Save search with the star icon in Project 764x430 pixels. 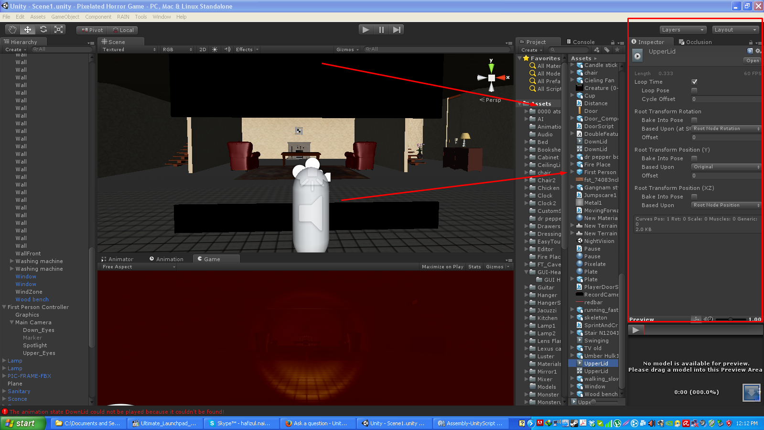(x=617, y=50)
